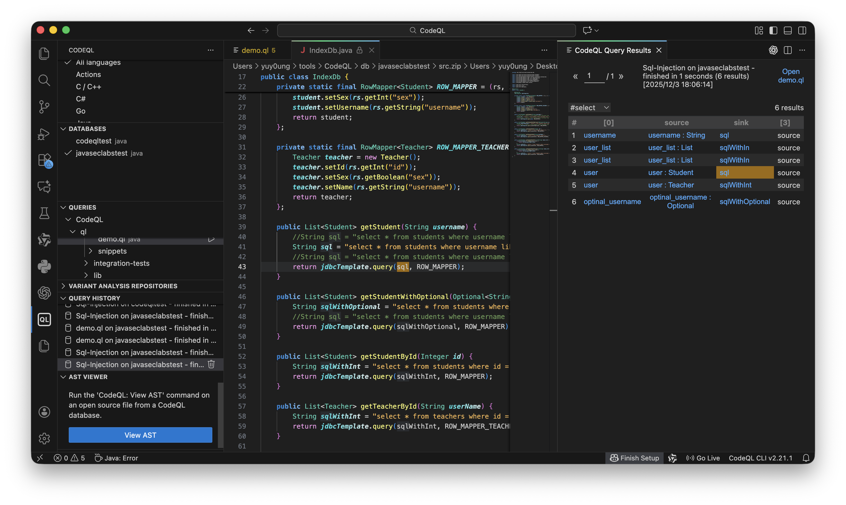
Task: Expand the snippets folder
Action: 112,251
